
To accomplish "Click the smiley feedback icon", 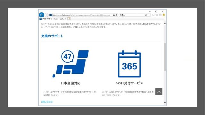I will tap(164, 15).
